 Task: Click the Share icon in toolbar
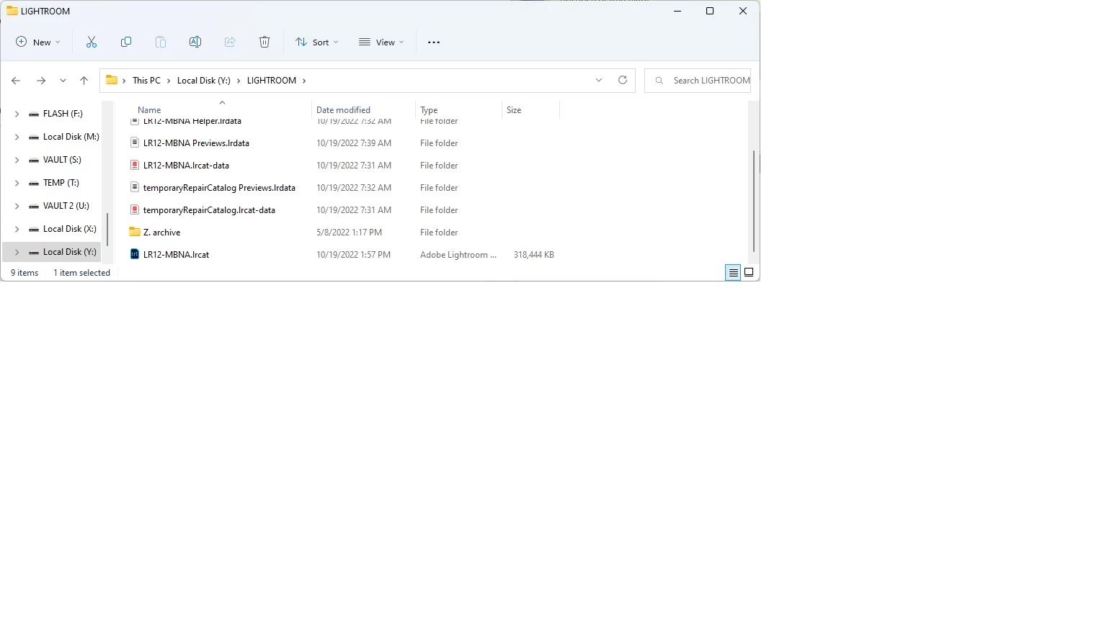coord(230,42)
